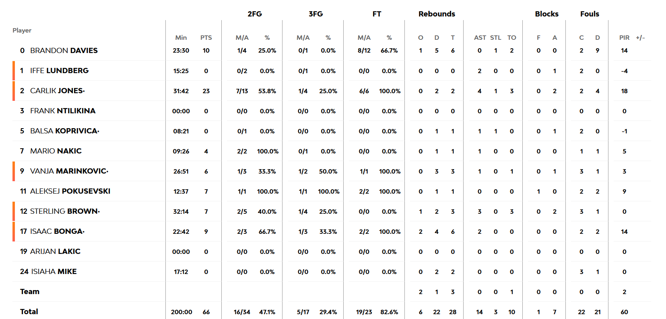666x319 pixels.
Task: Select Aleksej Pokusevski in the player list
Action: 70,191
